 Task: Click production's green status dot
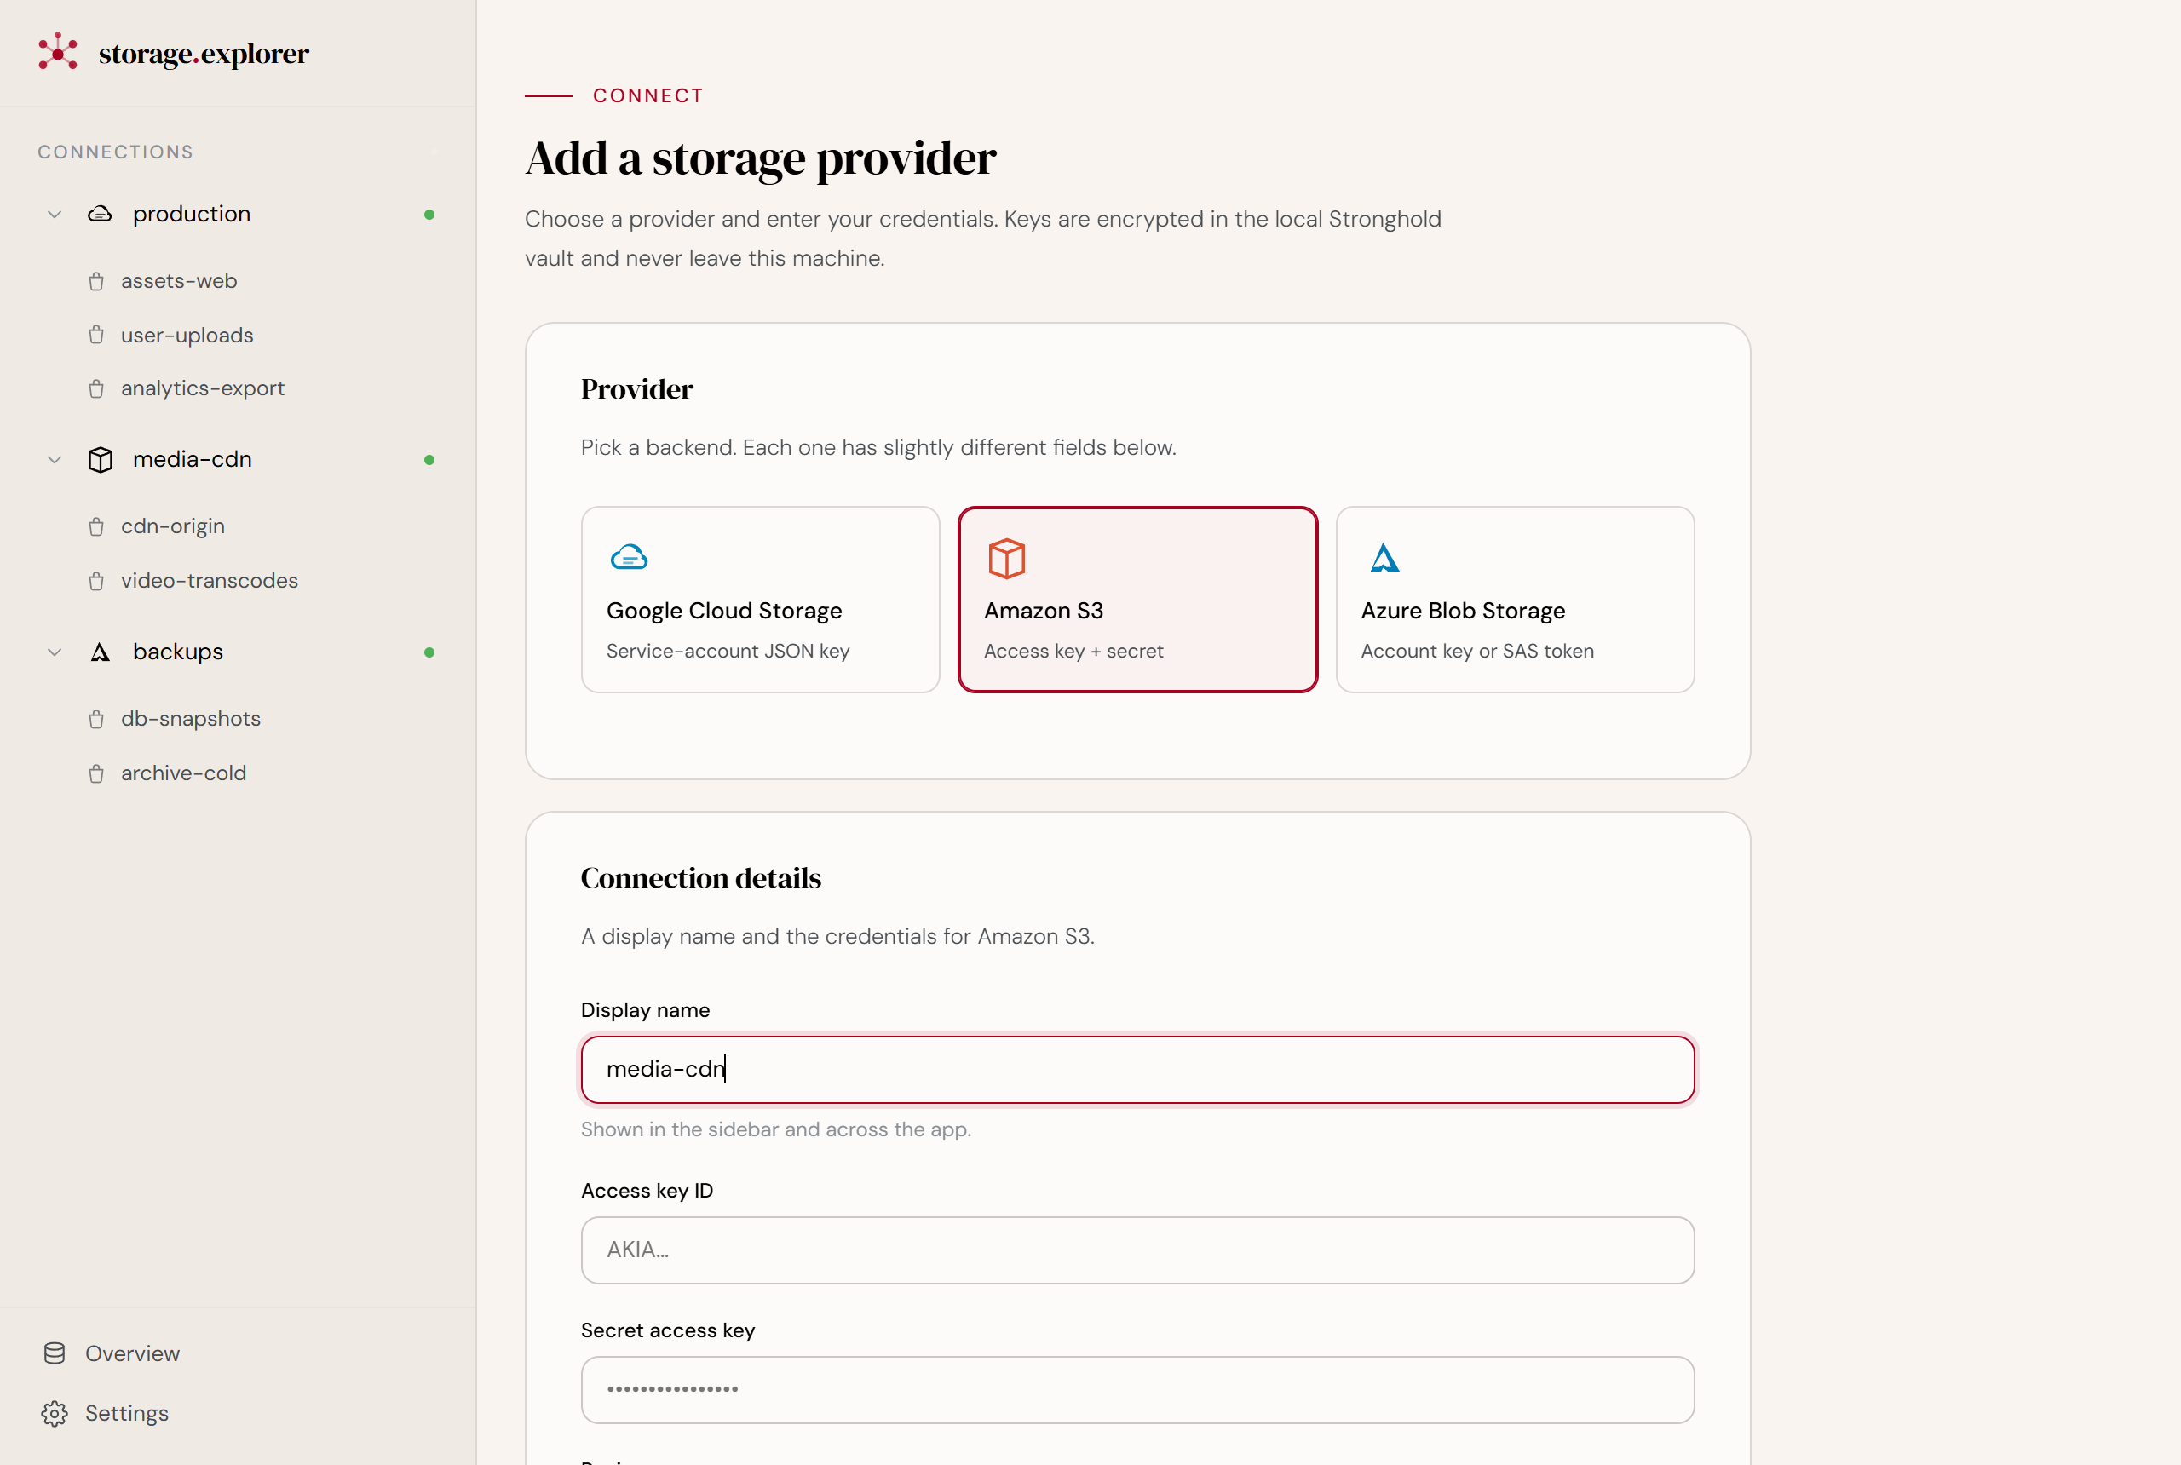click(429, 215)
